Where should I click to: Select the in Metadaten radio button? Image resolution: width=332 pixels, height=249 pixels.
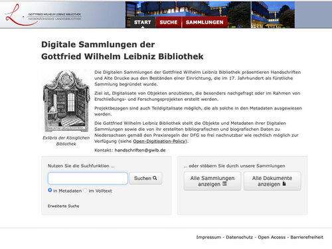coord(50,191)
